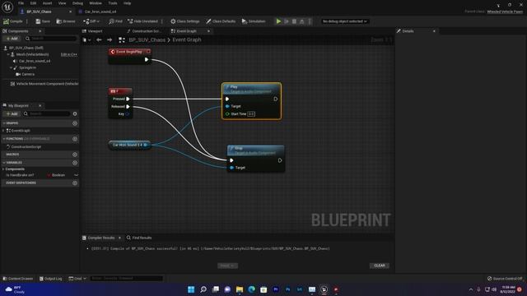Image resolution: width=527 pixels, height=296 pixels.
Task: Toggle visibility of the handbrake variable
Action: click(x=77, y=175)
